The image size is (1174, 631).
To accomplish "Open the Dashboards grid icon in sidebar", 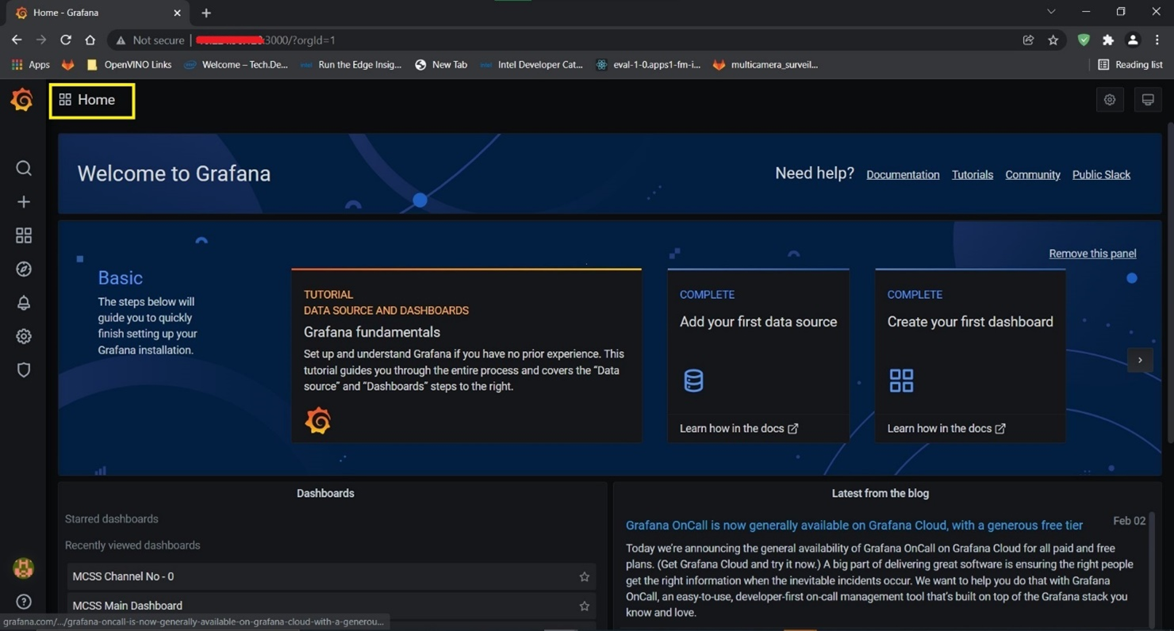I will pyautogui.click(x=24, y=235).
